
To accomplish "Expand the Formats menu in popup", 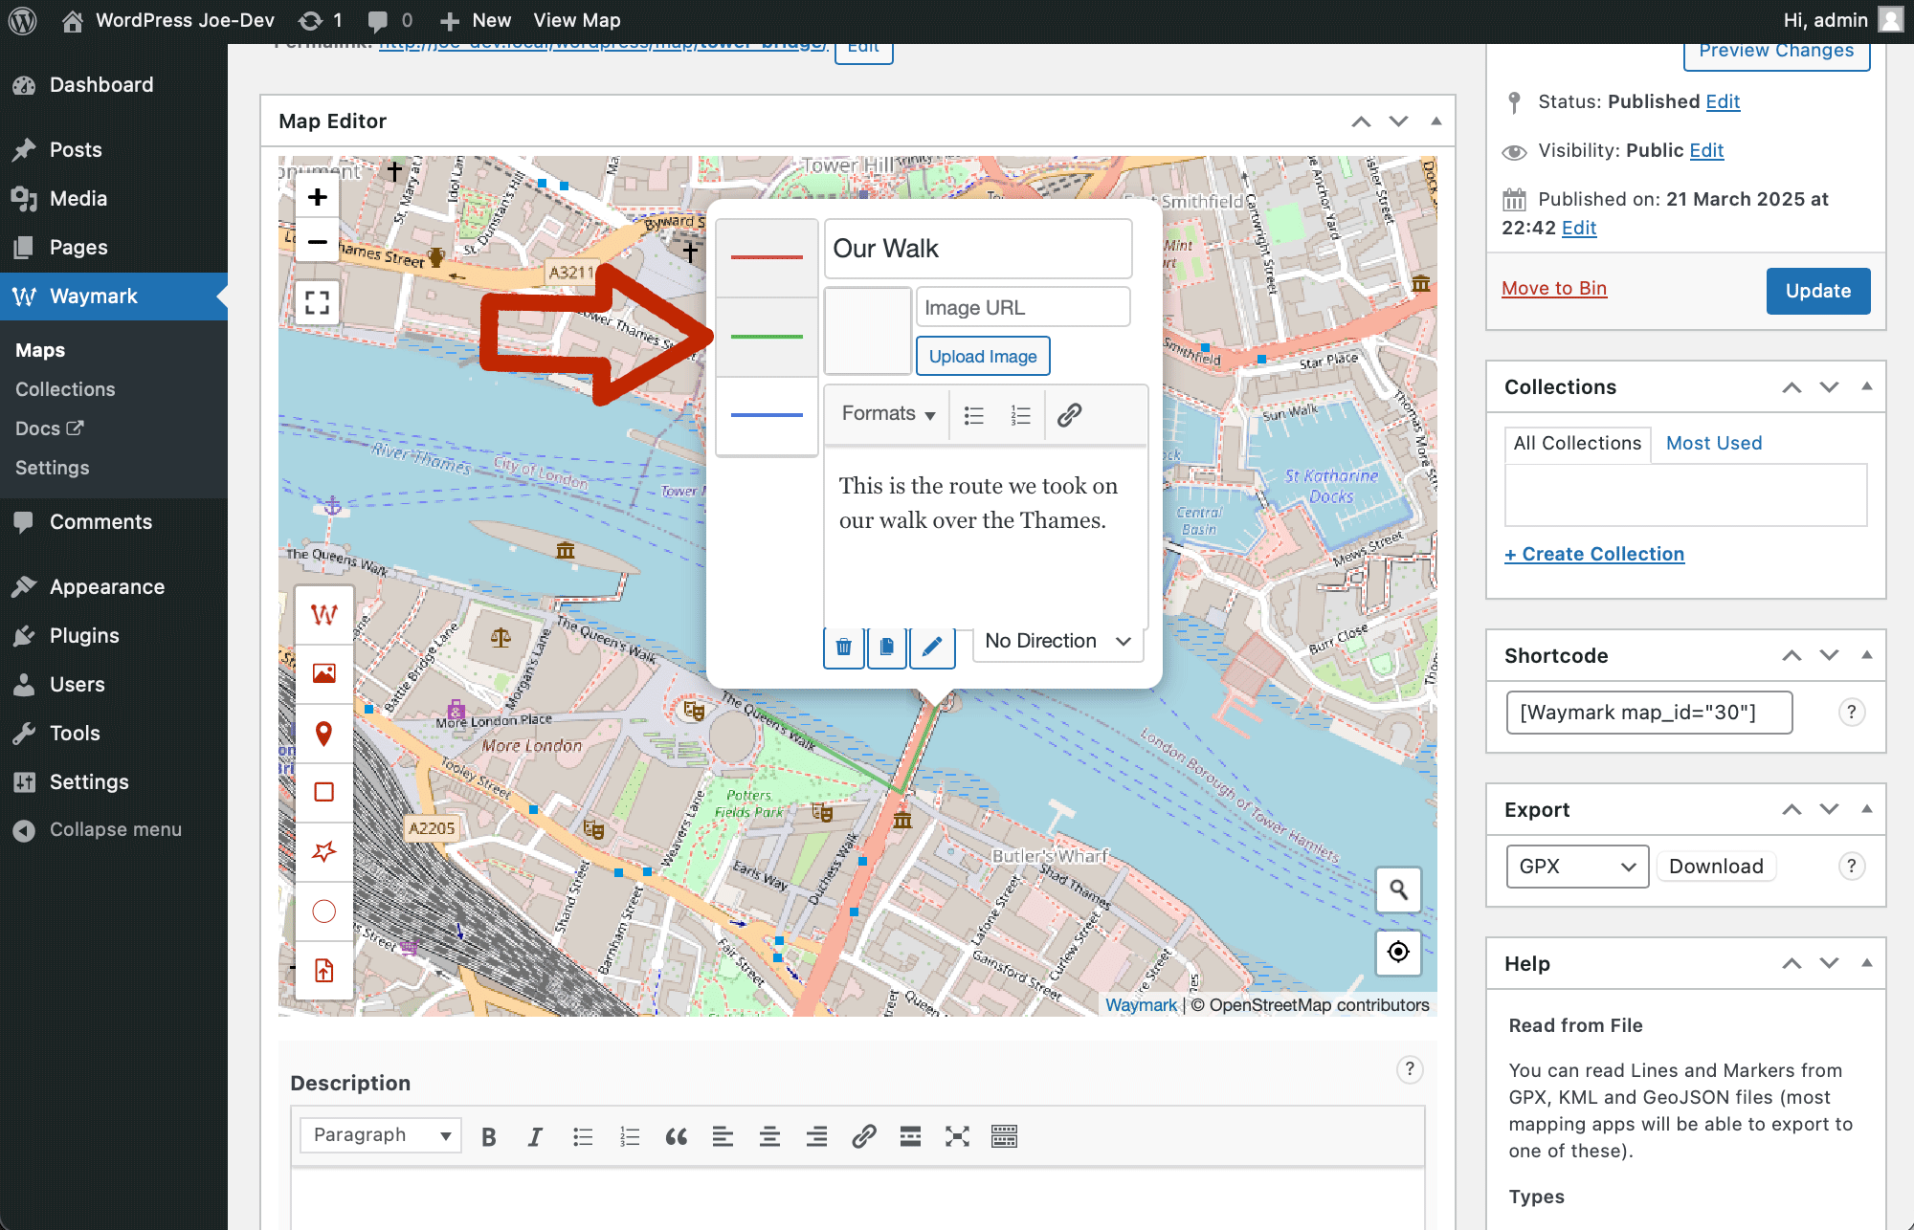I will coord(888,413).
